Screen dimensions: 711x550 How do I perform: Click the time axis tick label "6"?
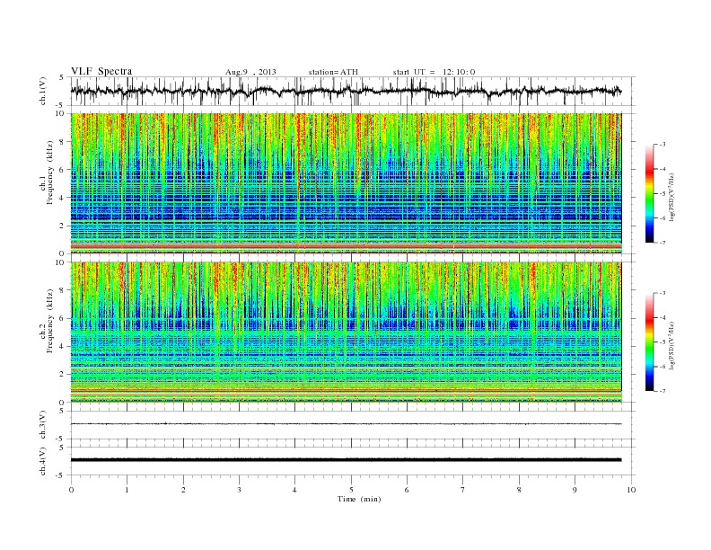tap(408, 490)
